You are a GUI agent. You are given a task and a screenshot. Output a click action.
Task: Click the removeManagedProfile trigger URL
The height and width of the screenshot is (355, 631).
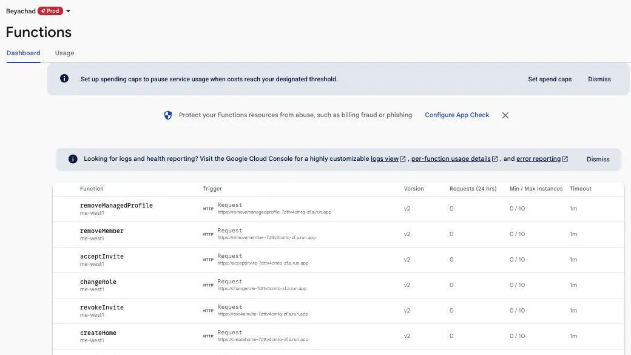pyautogui.click(x=274, y=212)
